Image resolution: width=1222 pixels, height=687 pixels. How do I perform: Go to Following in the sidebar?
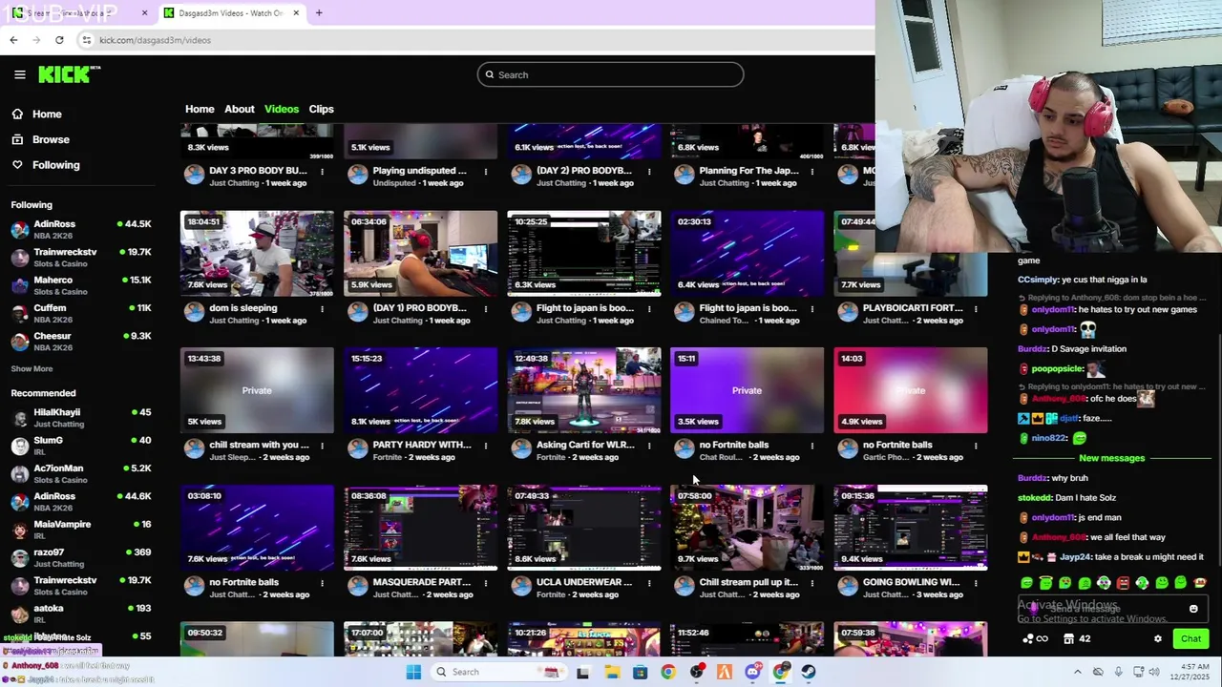point(56,165)
